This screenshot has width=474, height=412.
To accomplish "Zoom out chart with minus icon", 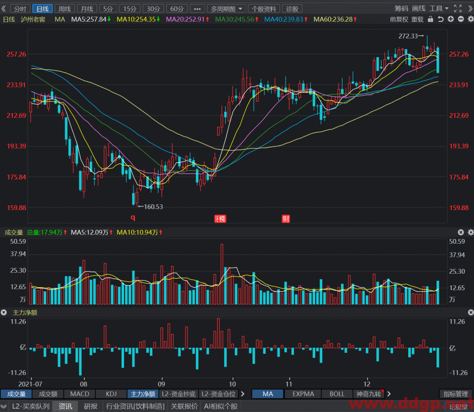I will click(x=461, y=19).
